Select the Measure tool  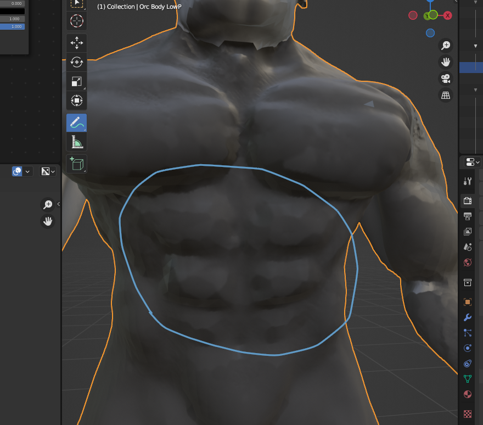(76, 142)
